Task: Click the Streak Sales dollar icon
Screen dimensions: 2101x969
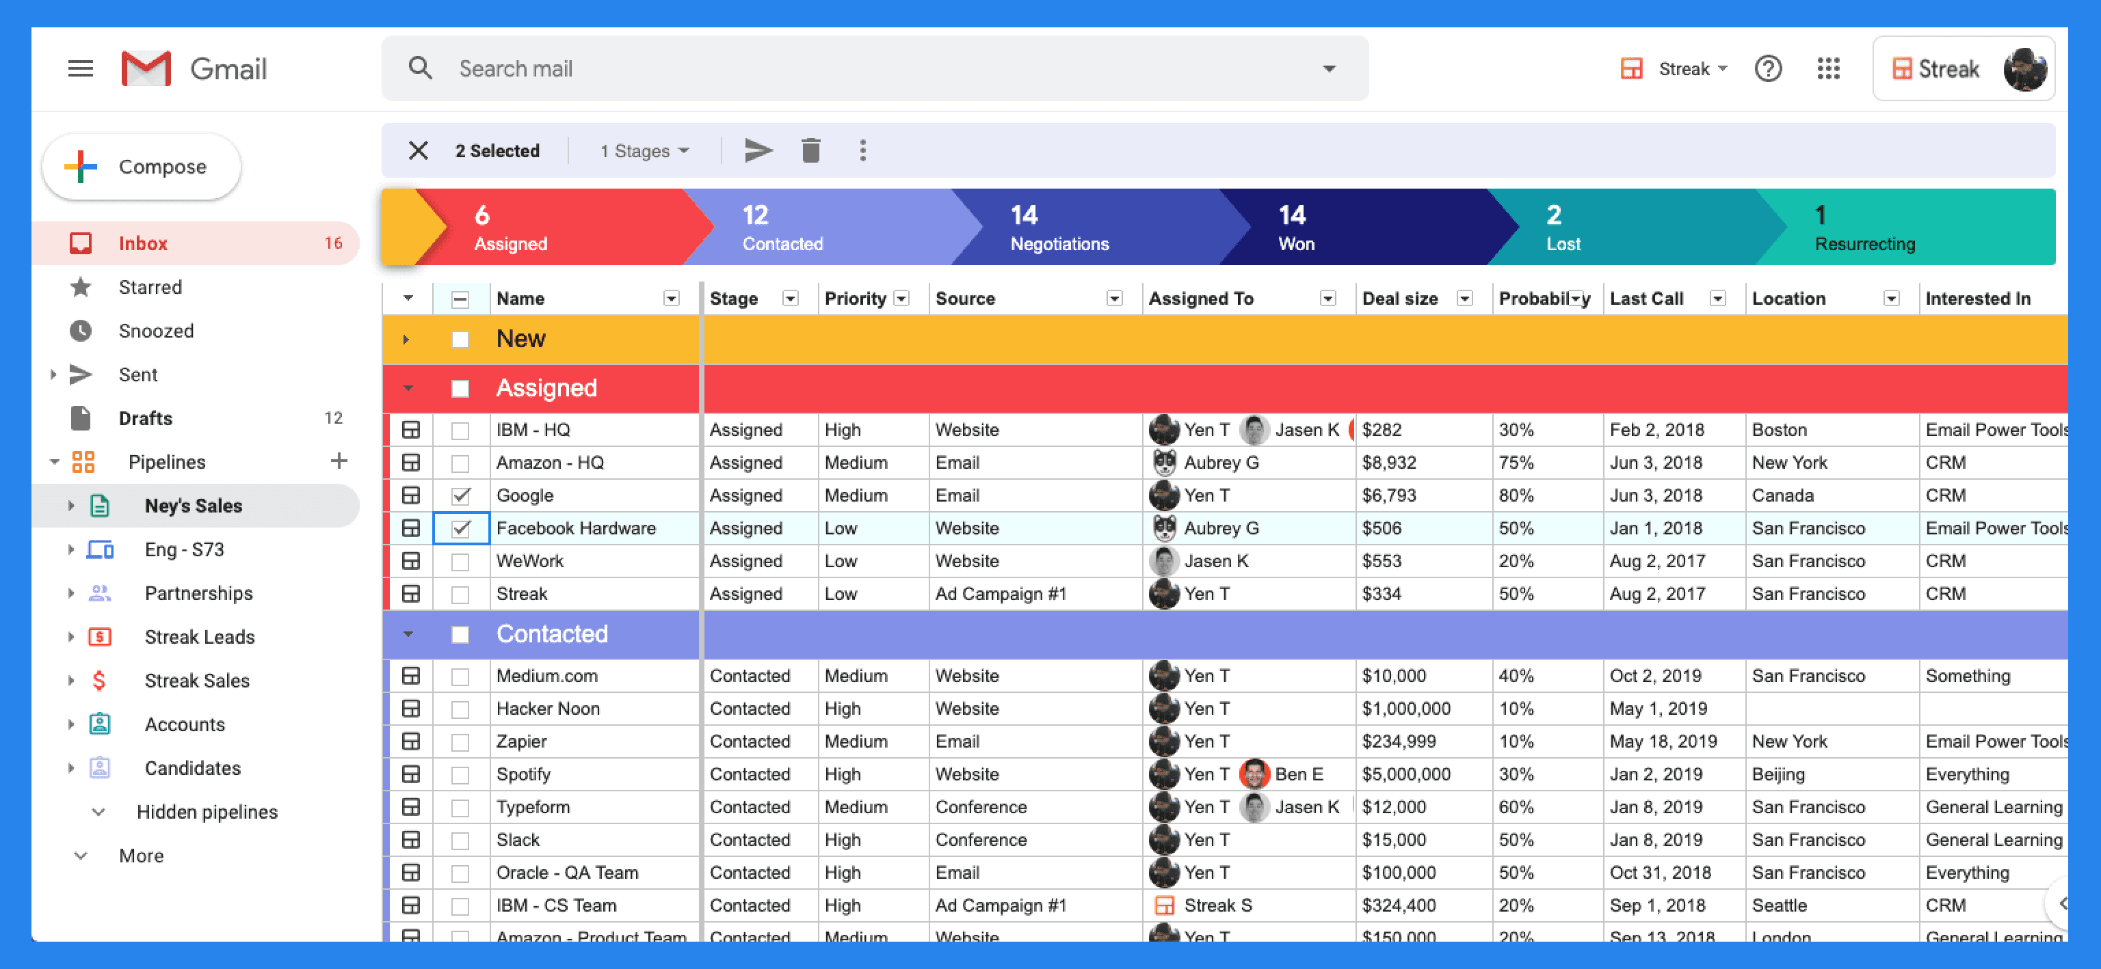Action: [99, 681]
